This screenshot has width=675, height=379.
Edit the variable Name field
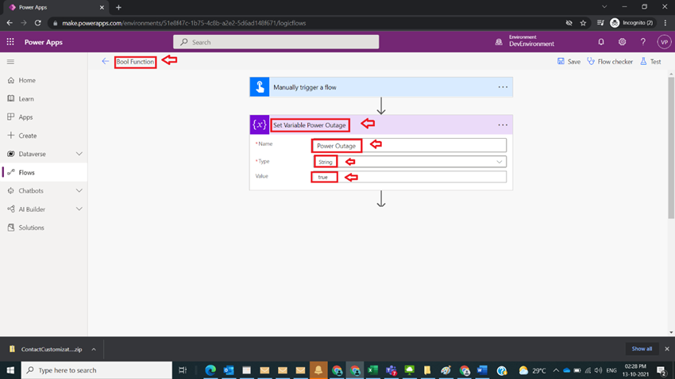coord(410,145)
